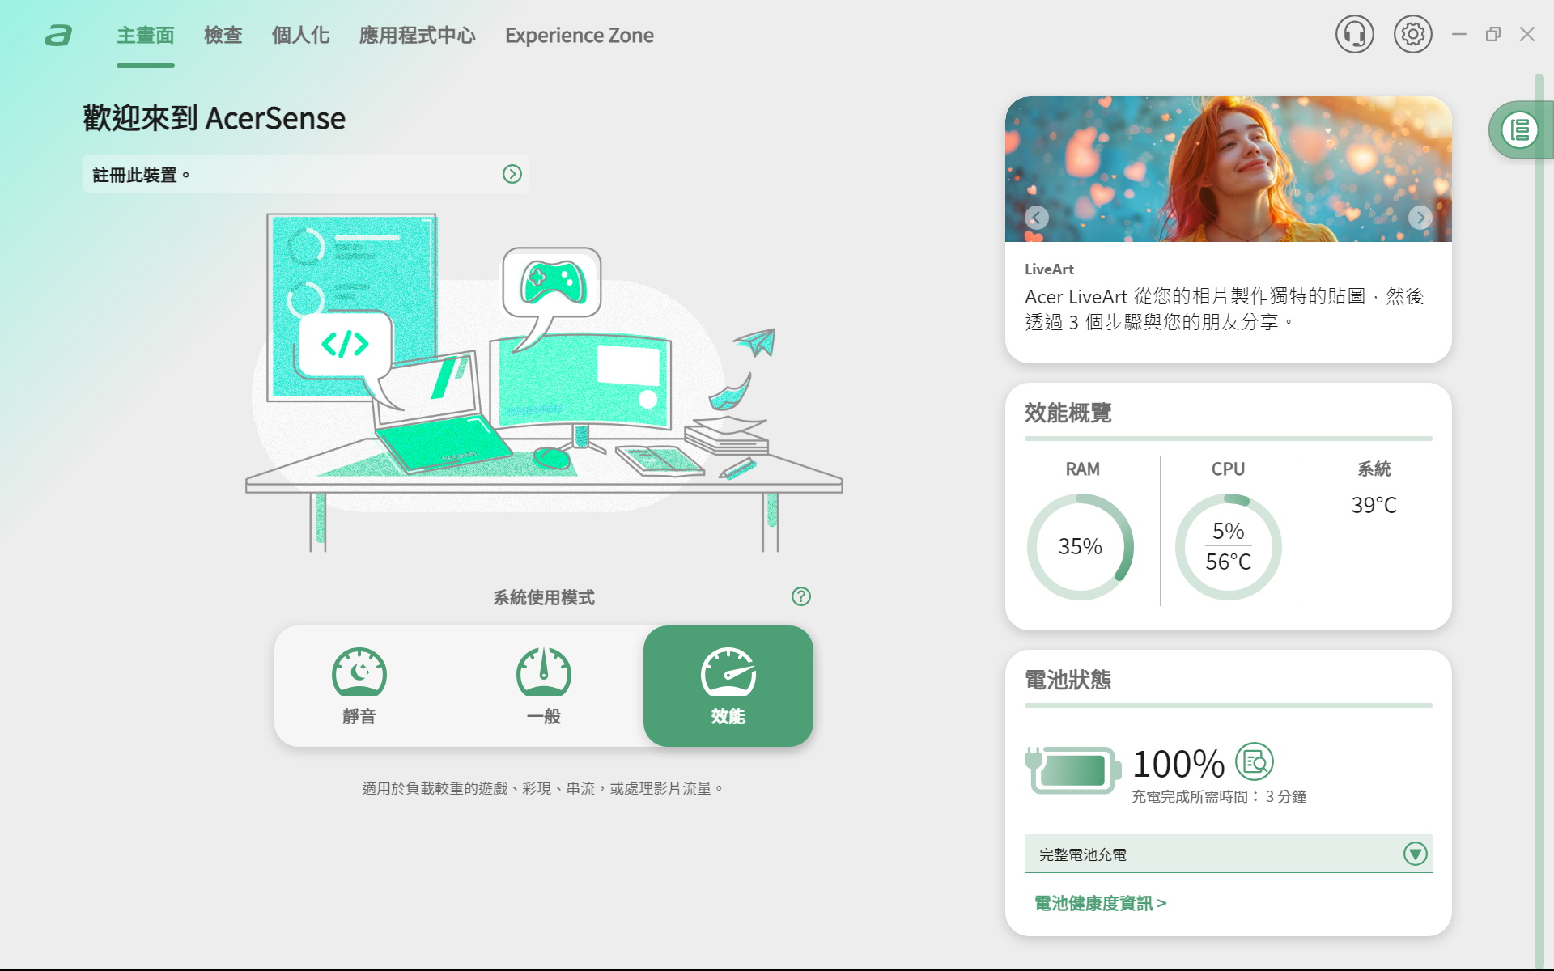Open the side panel list icon
The width and height of the screenshot is (1554, 971).
click(x=1519, y=129)
